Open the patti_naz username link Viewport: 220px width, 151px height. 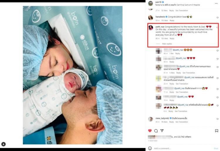(160, 27)
